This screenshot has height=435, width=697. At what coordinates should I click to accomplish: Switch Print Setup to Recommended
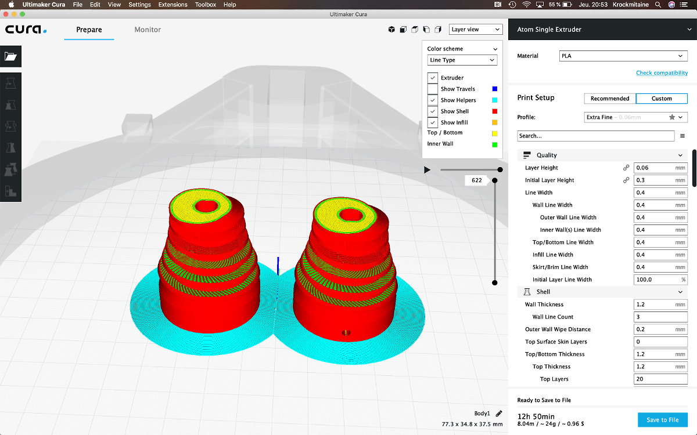[x=610, y=99]
